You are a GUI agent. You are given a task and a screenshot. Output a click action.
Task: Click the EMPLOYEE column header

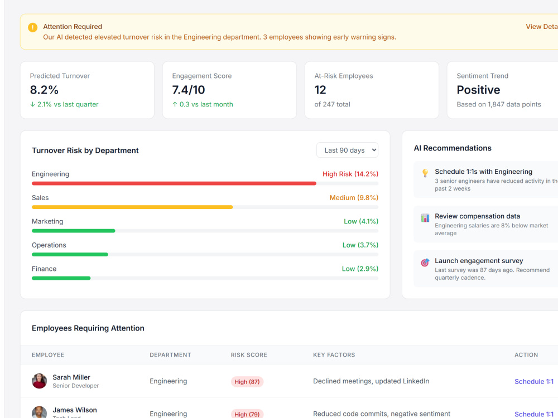(48, 354)
